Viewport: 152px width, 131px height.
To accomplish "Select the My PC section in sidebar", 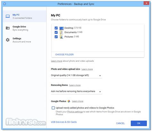I will coord(25,16).
